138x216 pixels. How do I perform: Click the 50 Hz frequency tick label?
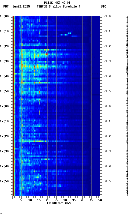[x=100, y=200]
